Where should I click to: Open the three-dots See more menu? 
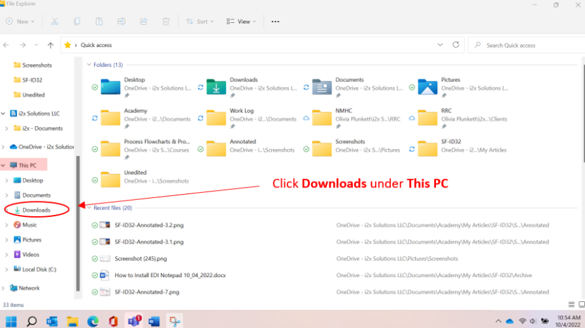(x=275, y=22)
